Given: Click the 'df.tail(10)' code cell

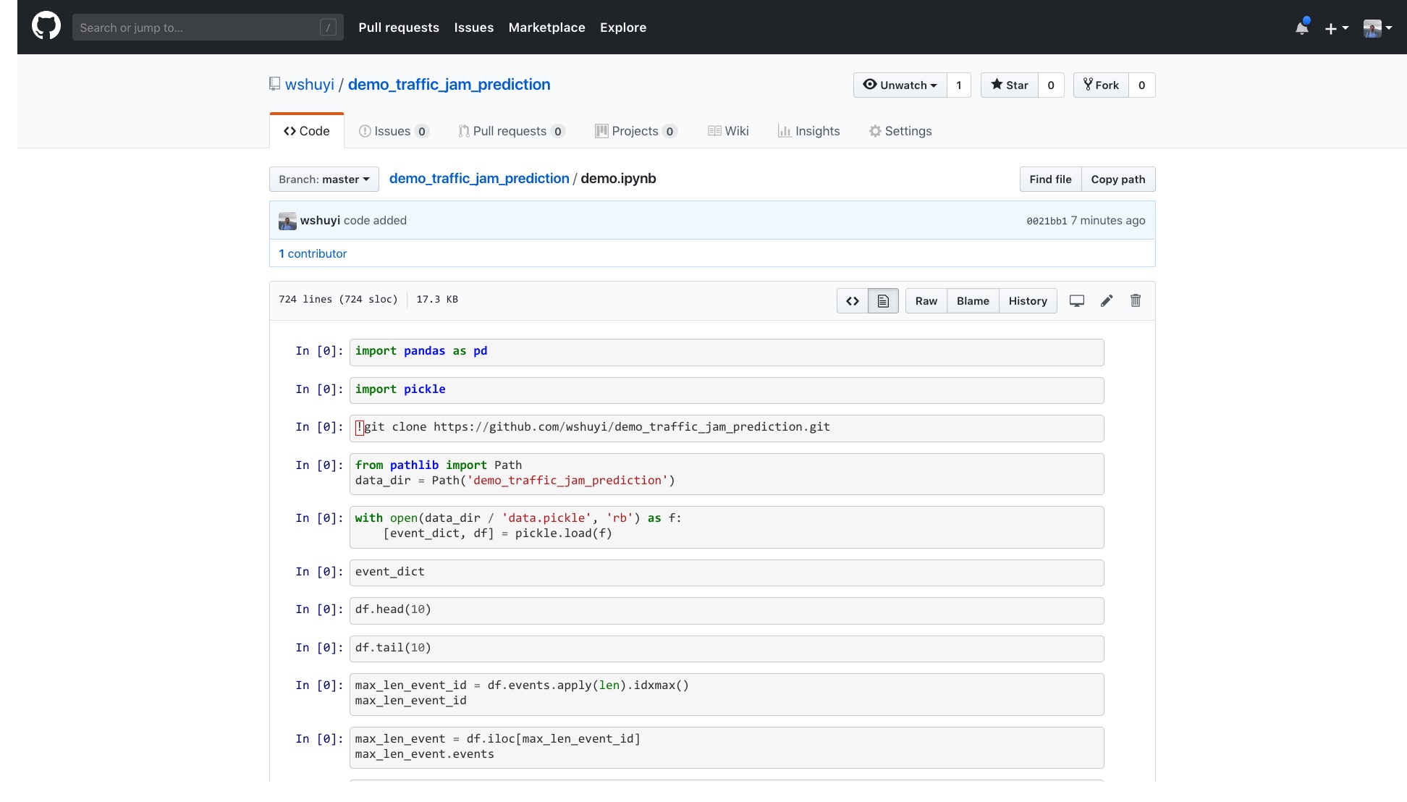Looking at the screenshot, I should click(727, 649).
